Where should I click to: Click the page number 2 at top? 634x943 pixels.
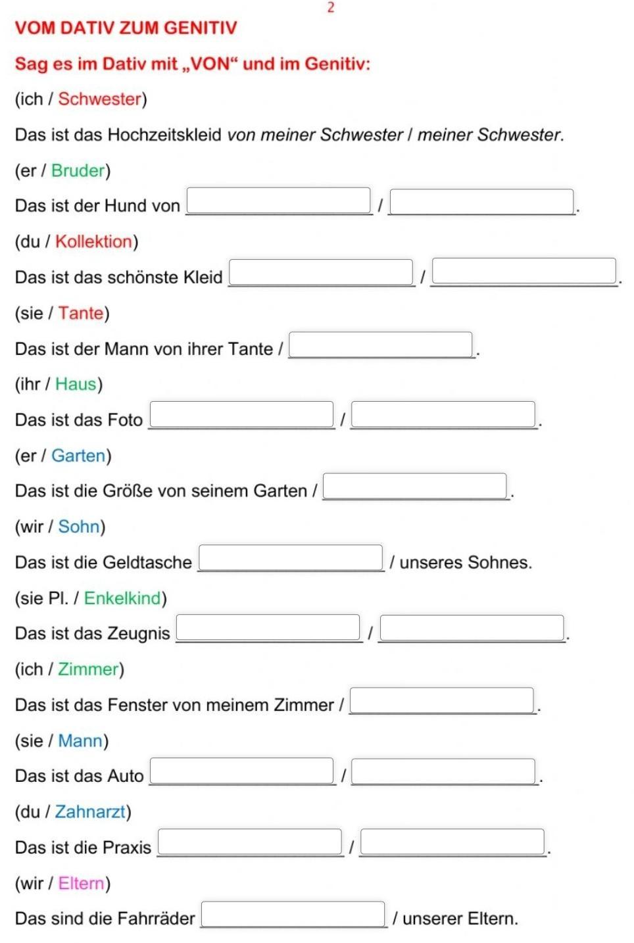(x=331, y=7)
